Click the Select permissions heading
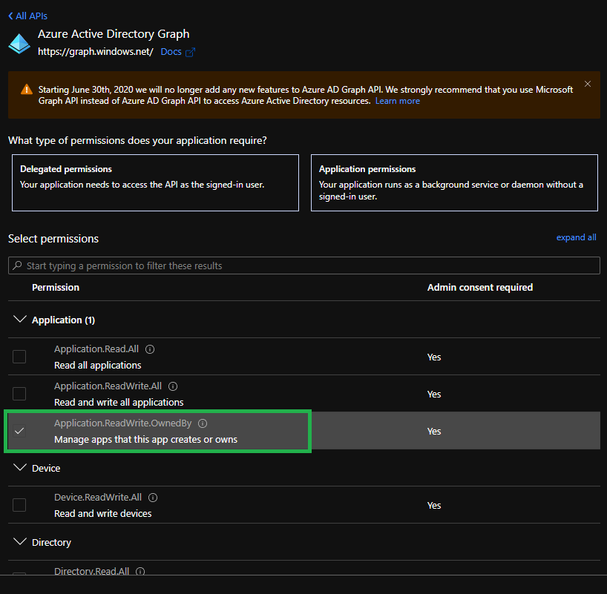 tap(53, 239)
